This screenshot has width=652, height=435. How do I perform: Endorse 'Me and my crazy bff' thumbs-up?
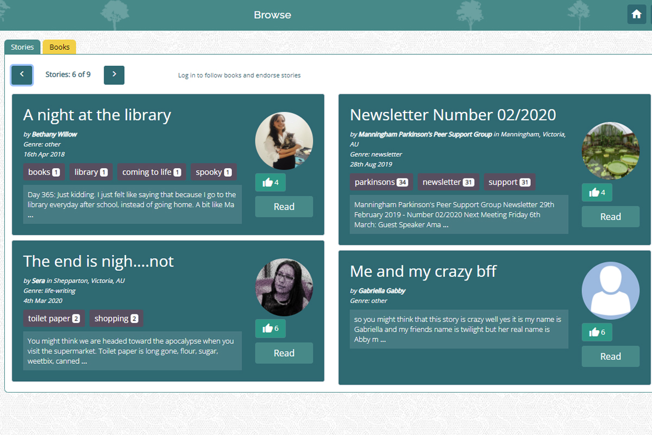pos(597,332)
